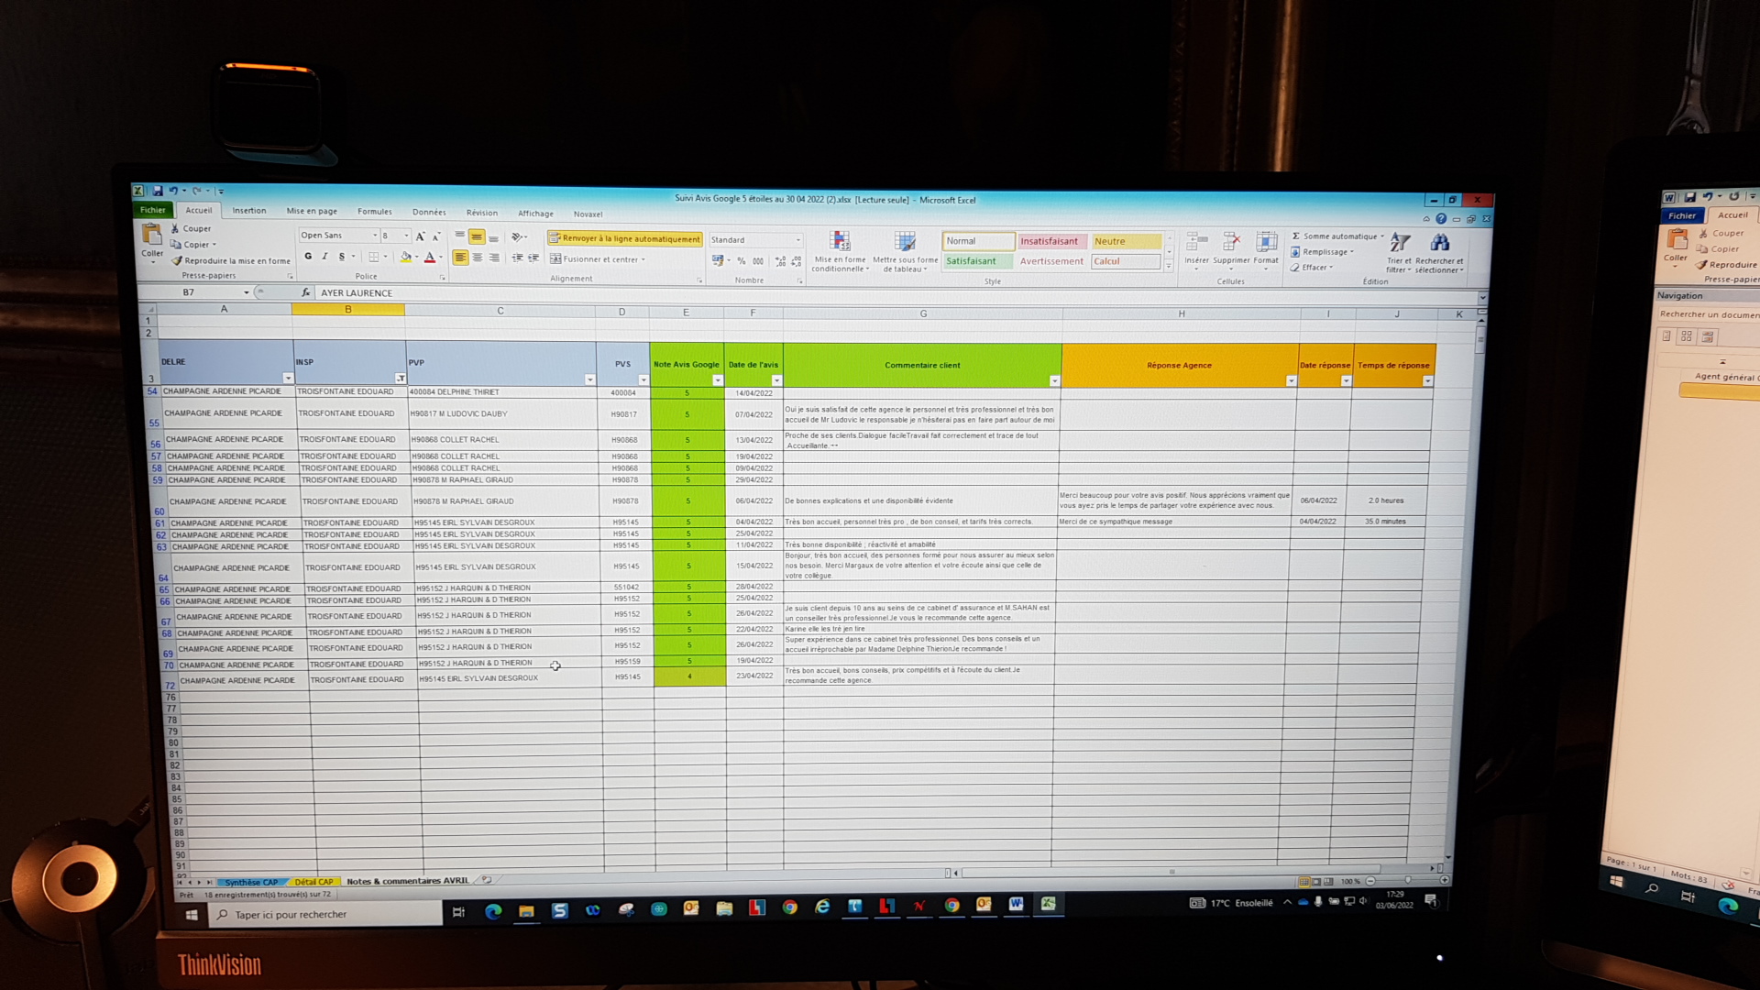Increase the cell indent
The image size is (1760, 990).
[x=533, y=258]
